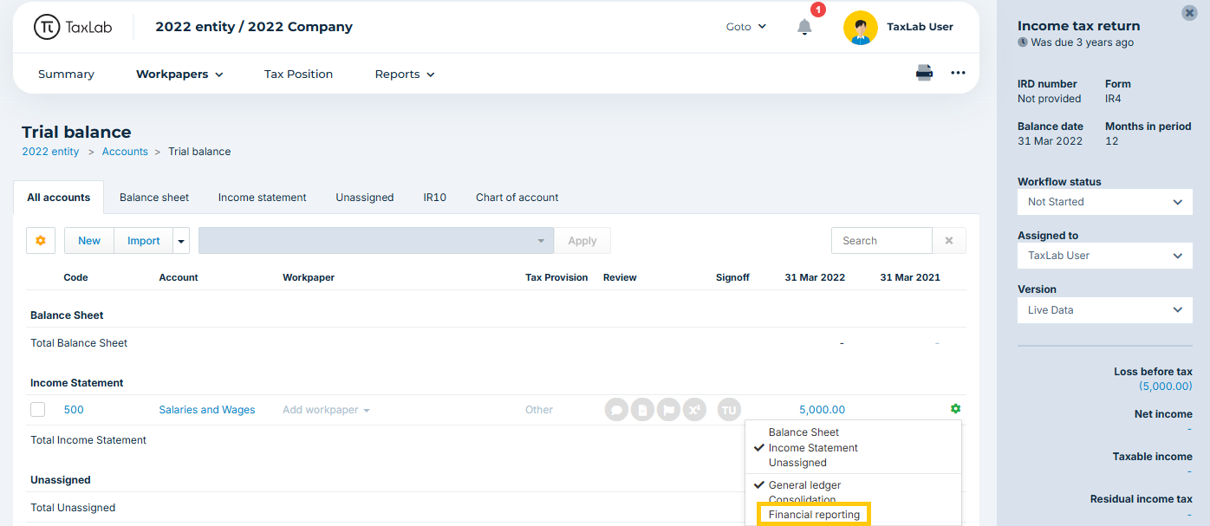
Task: Follow the 2022 entity breadcrumb link
Action: 50,152
